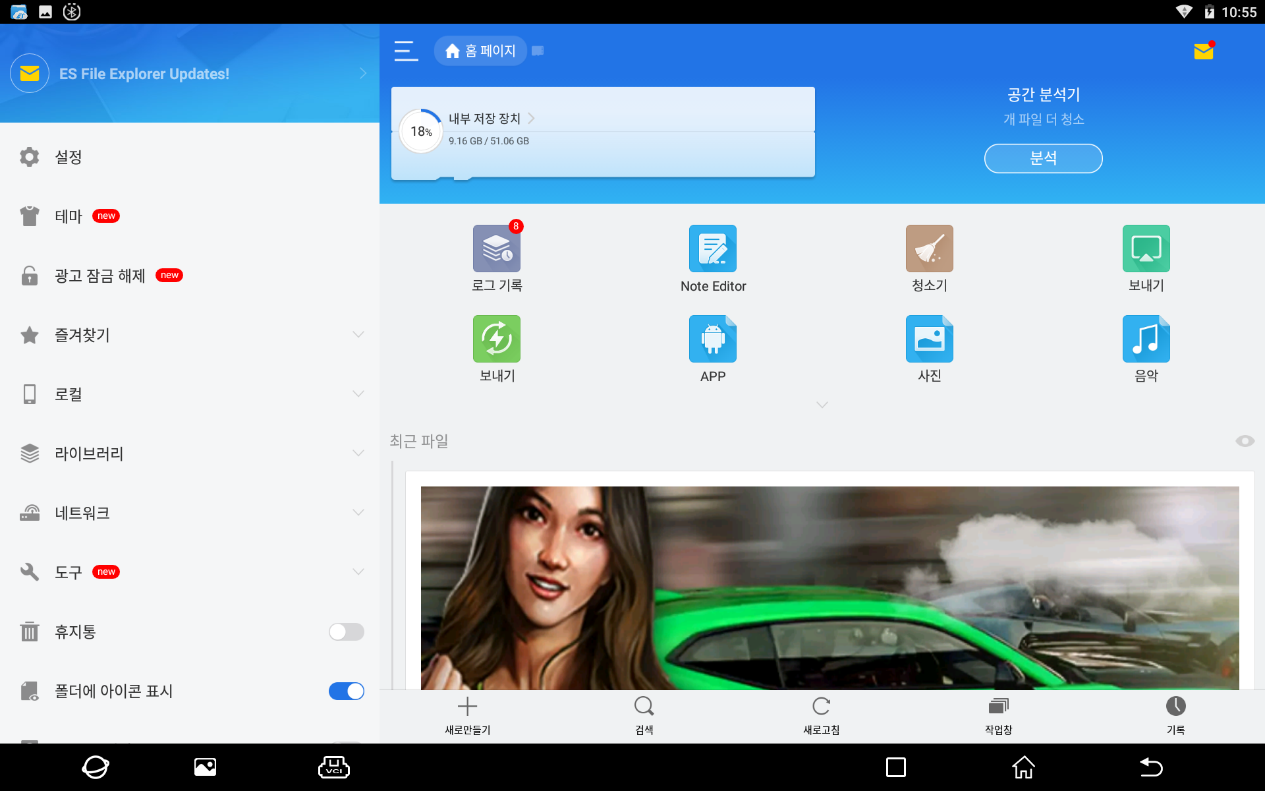Viewport: 1265px width, 791px height.
Task: Toggle the 휴지통 recycle bin switch
Action: (x=347, y=631)
